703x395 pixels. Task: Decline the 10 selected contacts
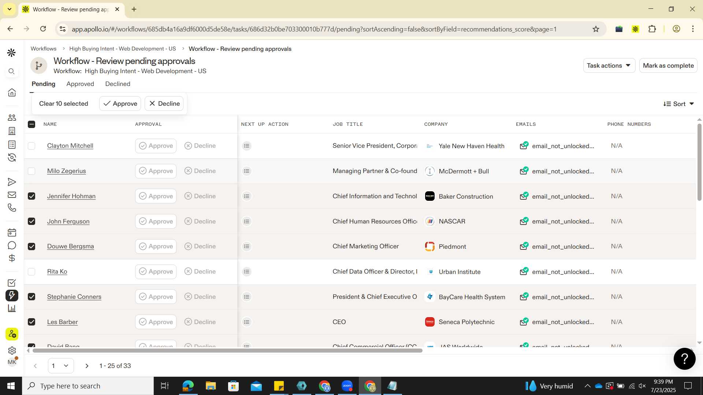[164, 104]
